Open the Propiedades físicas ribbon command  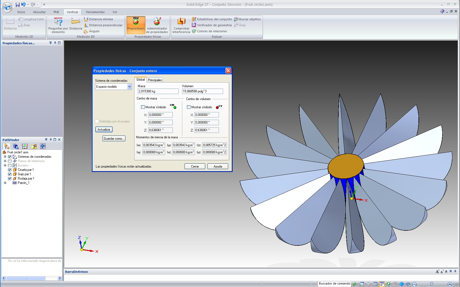136,25
